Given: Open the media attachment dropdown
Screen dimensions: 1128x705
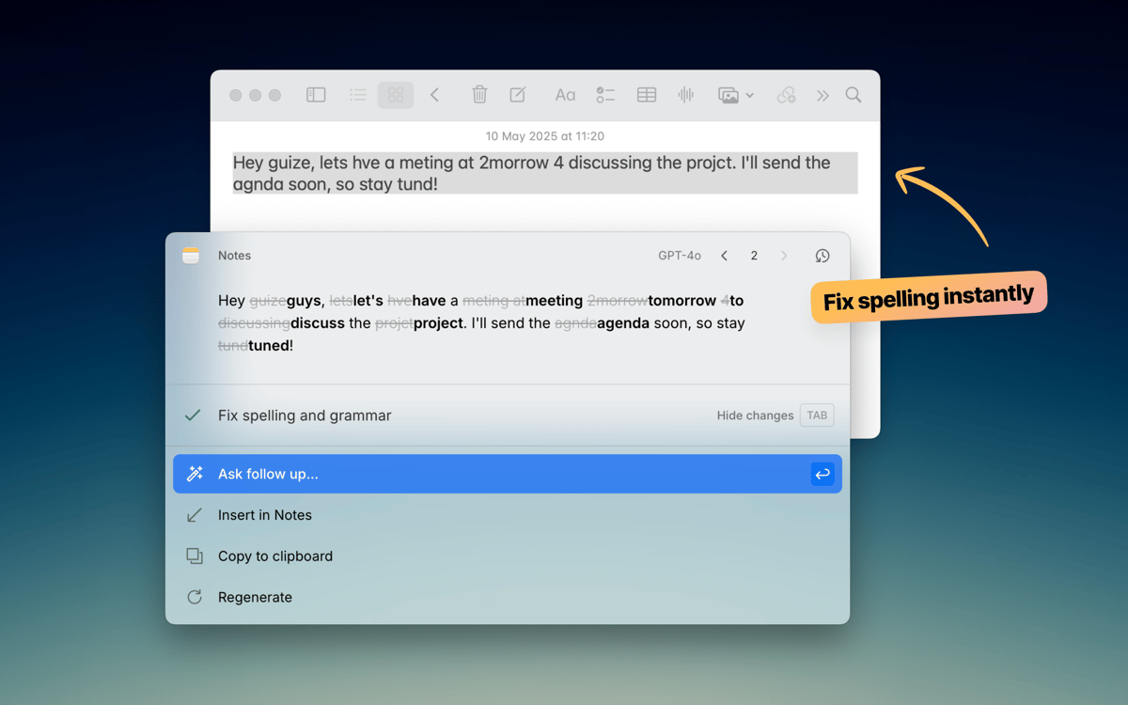Looking at the screenshot, I should click(x=736, y=95).
